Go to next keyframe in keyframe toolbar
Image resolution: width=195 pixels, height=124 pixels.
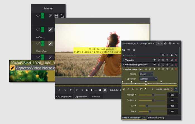coord(133,89)
